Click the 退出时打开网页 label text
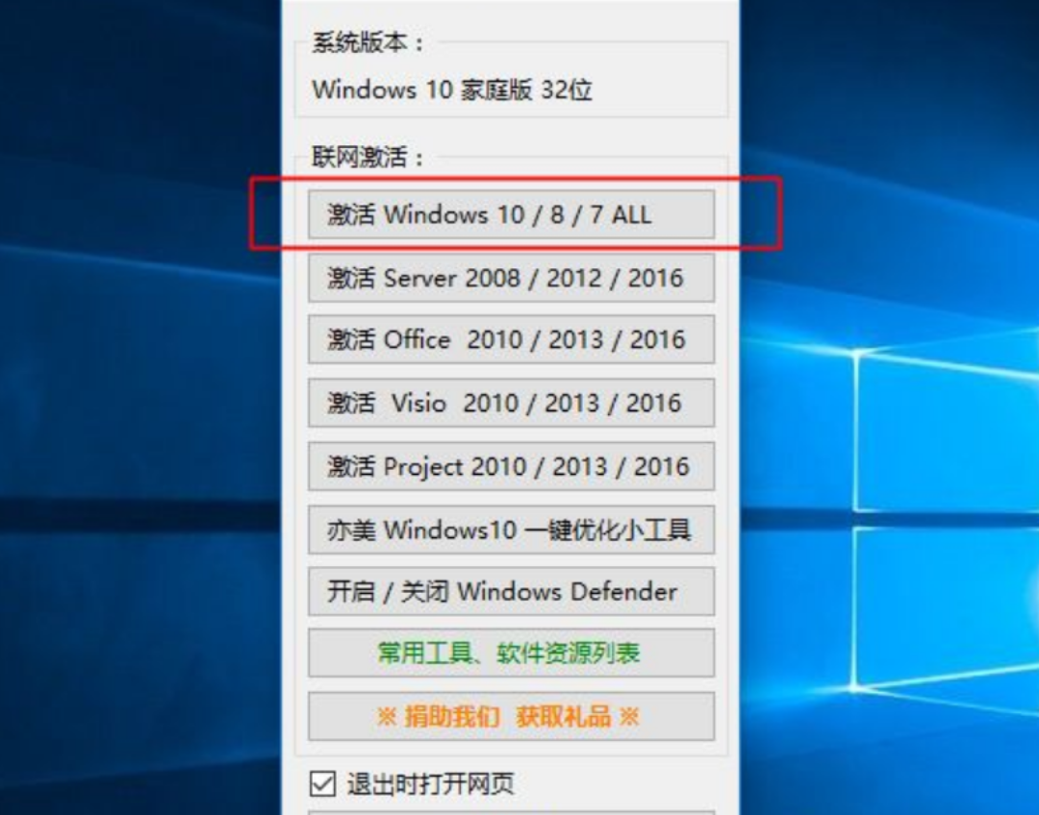This screenshot has height=815, width=1039. (430, 784)
